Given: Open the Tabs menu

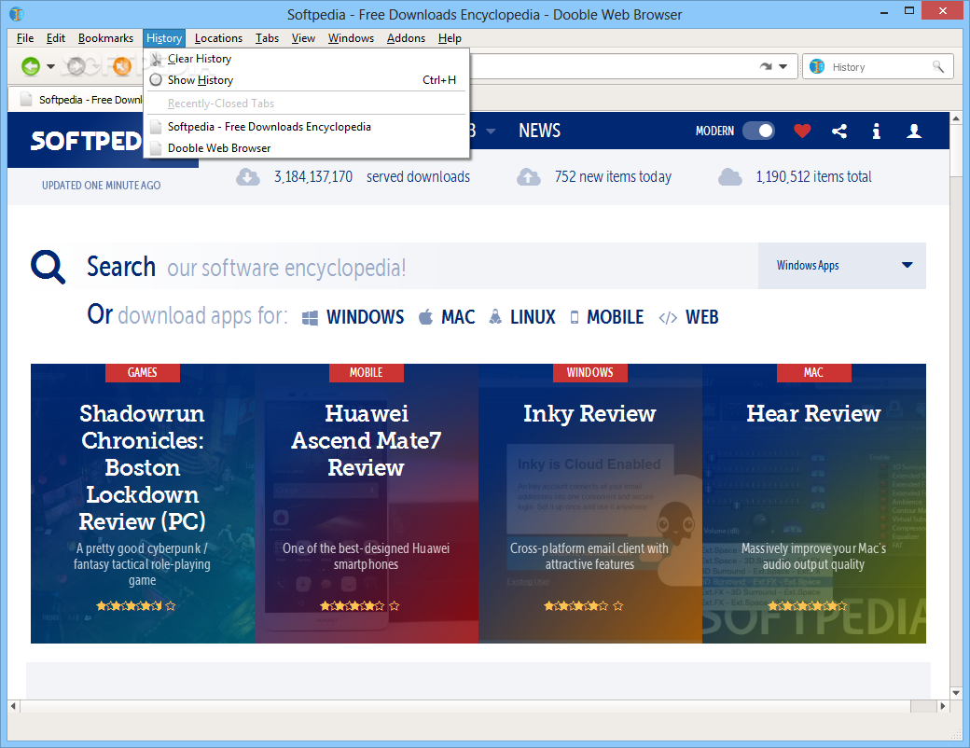Looking at the screenshot, I should click(268, 37).
